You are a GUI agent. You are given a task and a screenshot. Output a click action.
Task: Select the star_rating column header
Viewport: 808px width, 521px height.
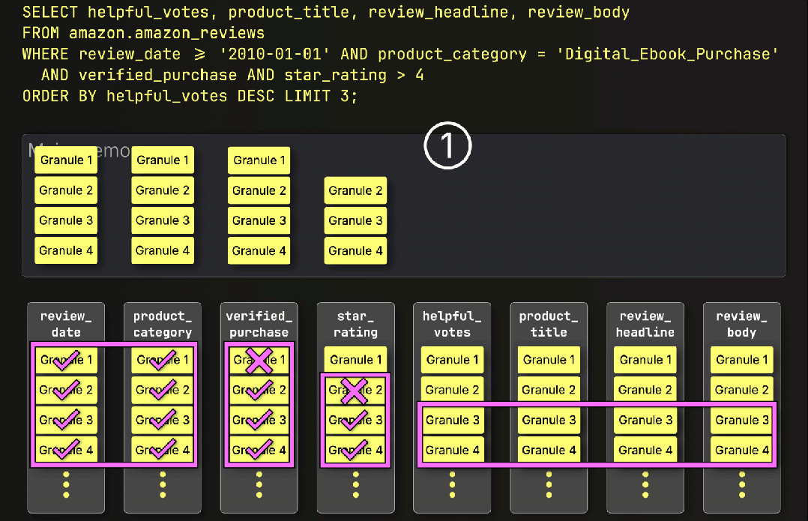click(355, 324)
